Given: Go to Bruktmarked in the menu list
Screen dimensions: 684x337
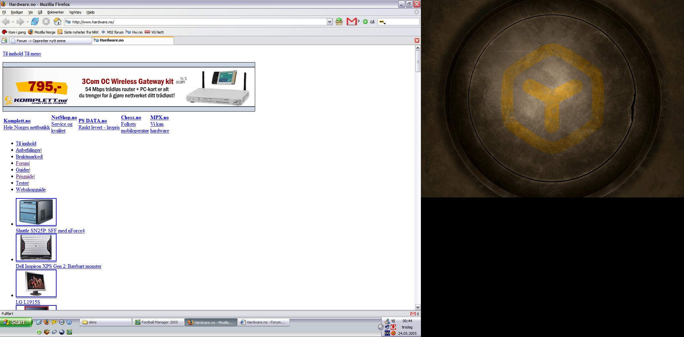Looking at the screenshot, I should click(x=29, y=157).
